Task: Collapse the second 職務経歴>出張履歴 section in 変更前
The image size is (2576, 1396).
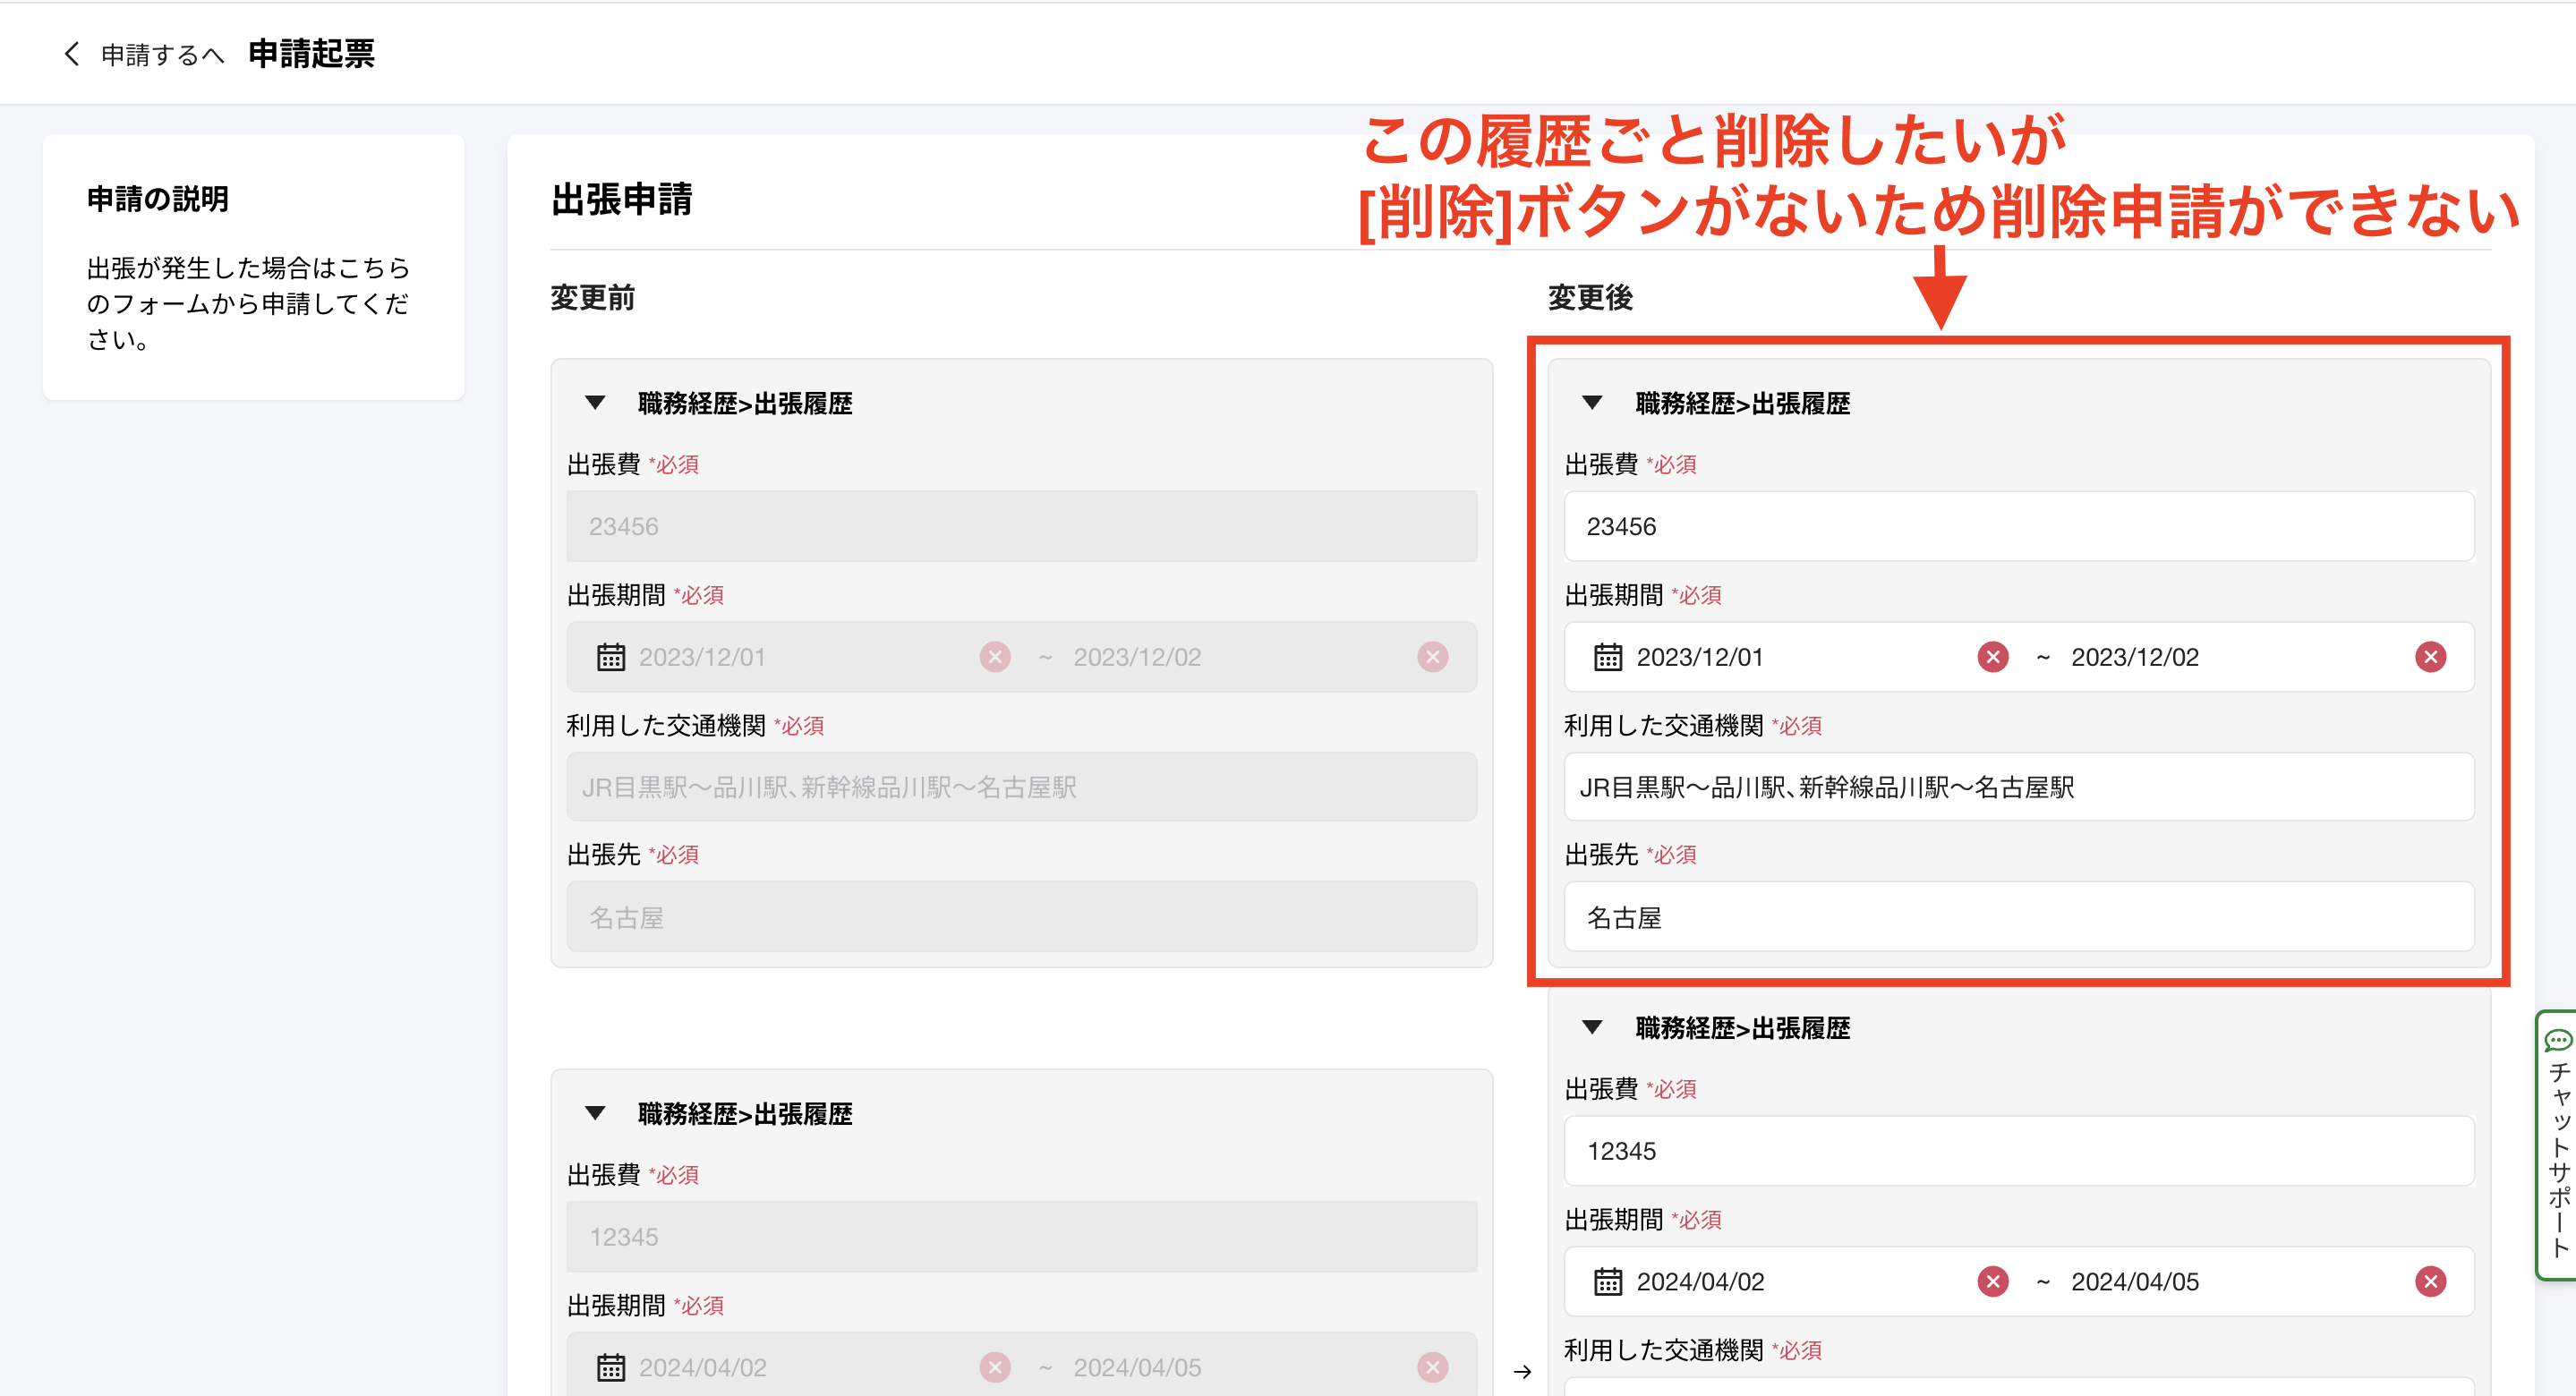Action: click(x=595, y=1113)
